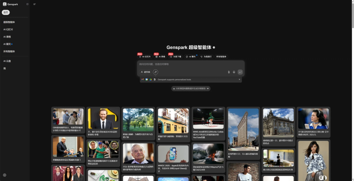Start voice input with the microphone icon
The width and height of the screenshot is (354, 181).
pyautogui.click(x=234, y=72)
